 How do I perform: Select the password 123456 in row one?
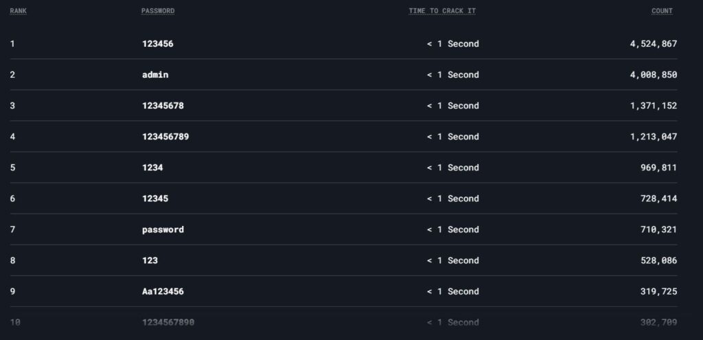tap(158, 44)
